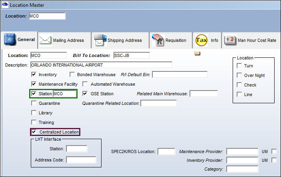This screenshot has width=281, height=177.
Task: Click the small envelope icon beside Bill To Location
Action: click(x=197, y=53)
